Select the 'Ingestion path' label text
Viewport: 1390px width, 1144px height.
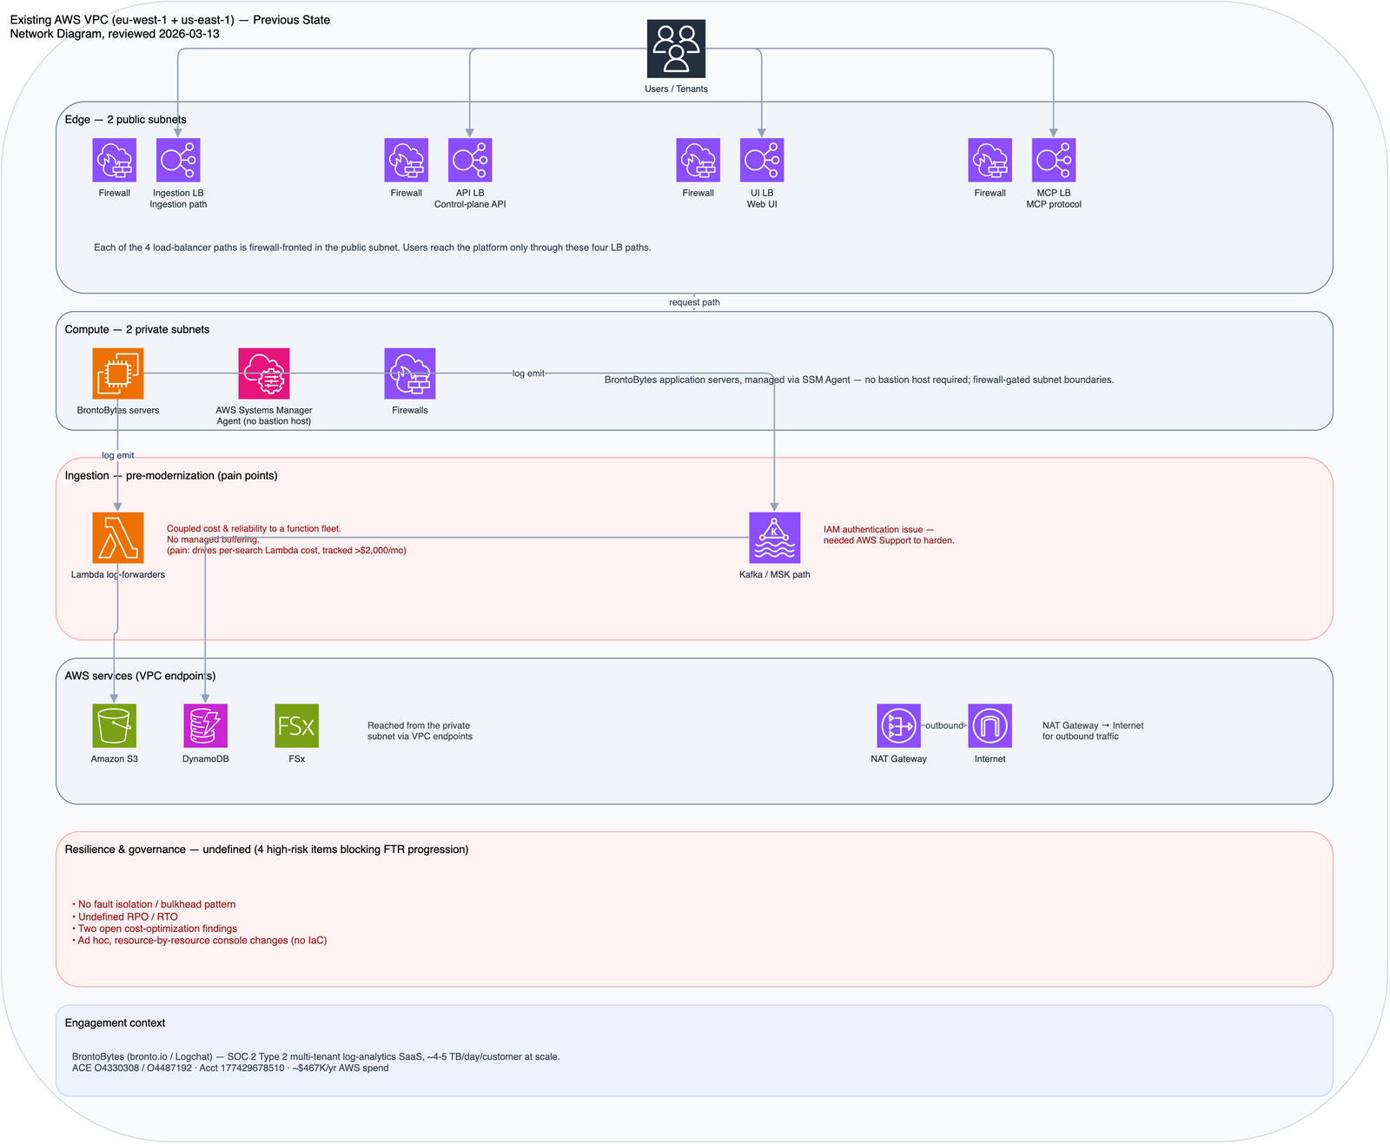coord(178,205)
